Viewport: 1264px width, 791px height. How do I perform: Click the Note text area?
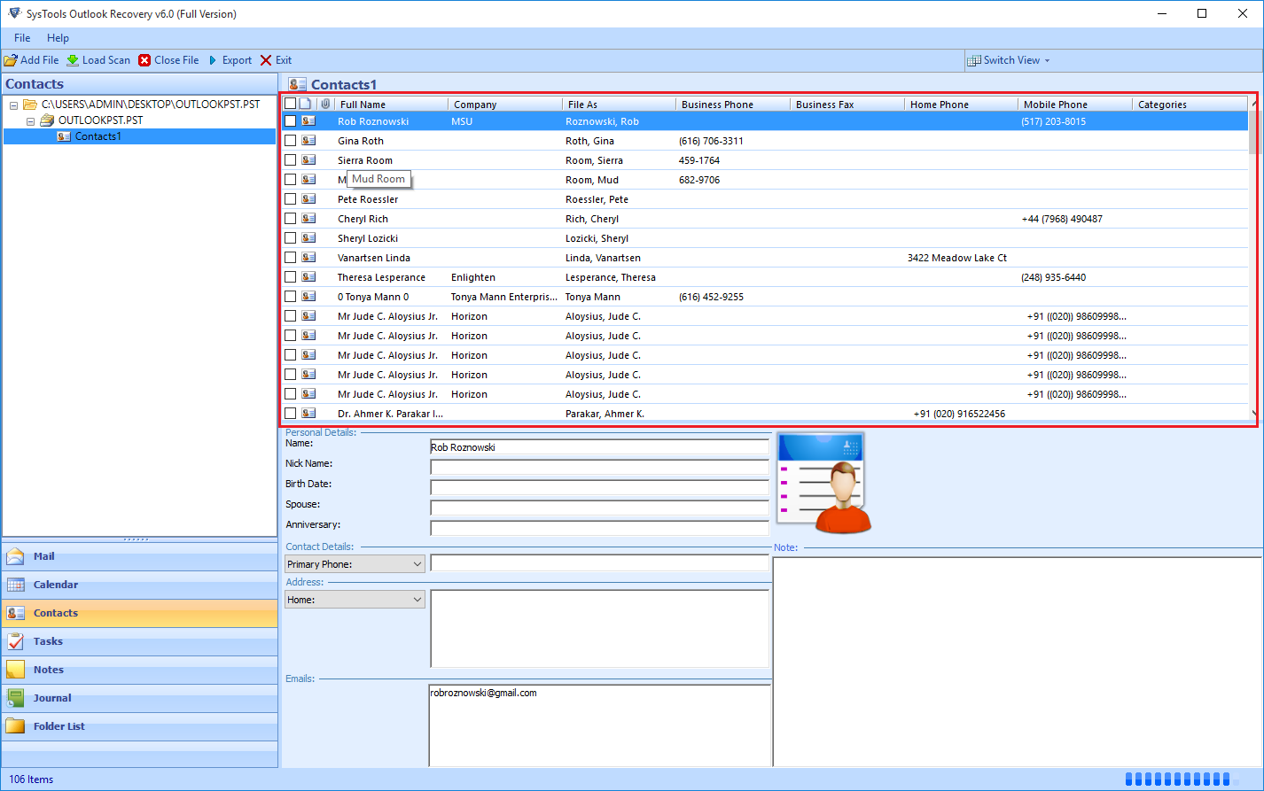(x=1018, y=662)
